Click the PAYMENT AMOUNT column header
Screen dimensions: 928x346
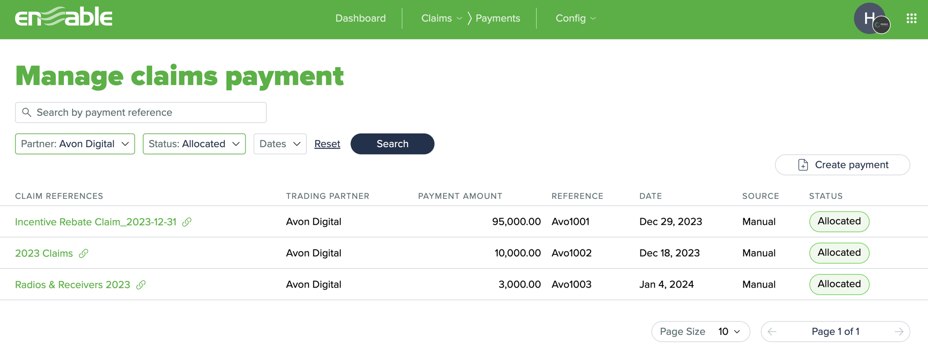click(x=460, y=196)
